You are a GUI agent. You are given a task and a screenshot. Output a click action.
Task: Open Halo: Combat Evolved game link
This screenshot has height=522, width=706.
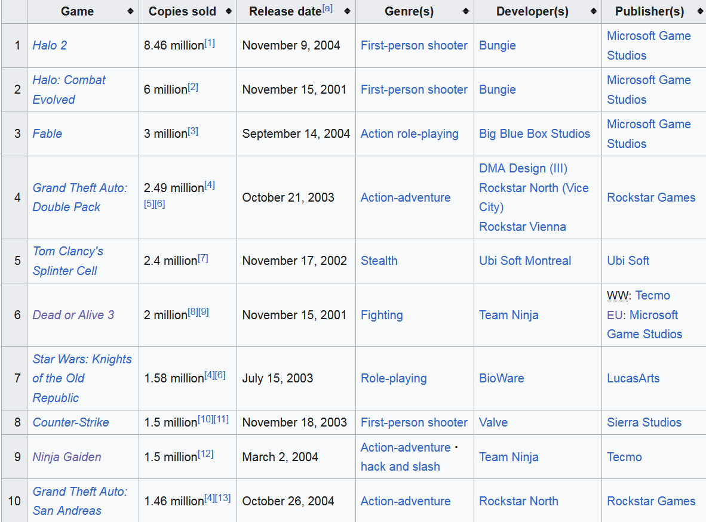pyautogui.click(x=69, y=89)
